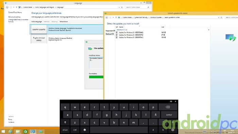Select the Important updates tab

(110, 31)
